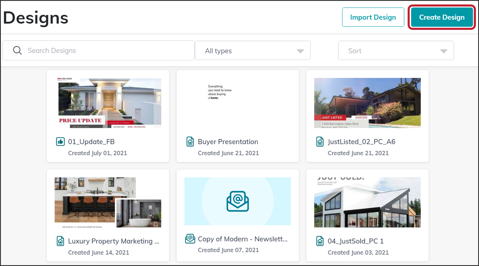Open the All types filter dropdown

253,51
